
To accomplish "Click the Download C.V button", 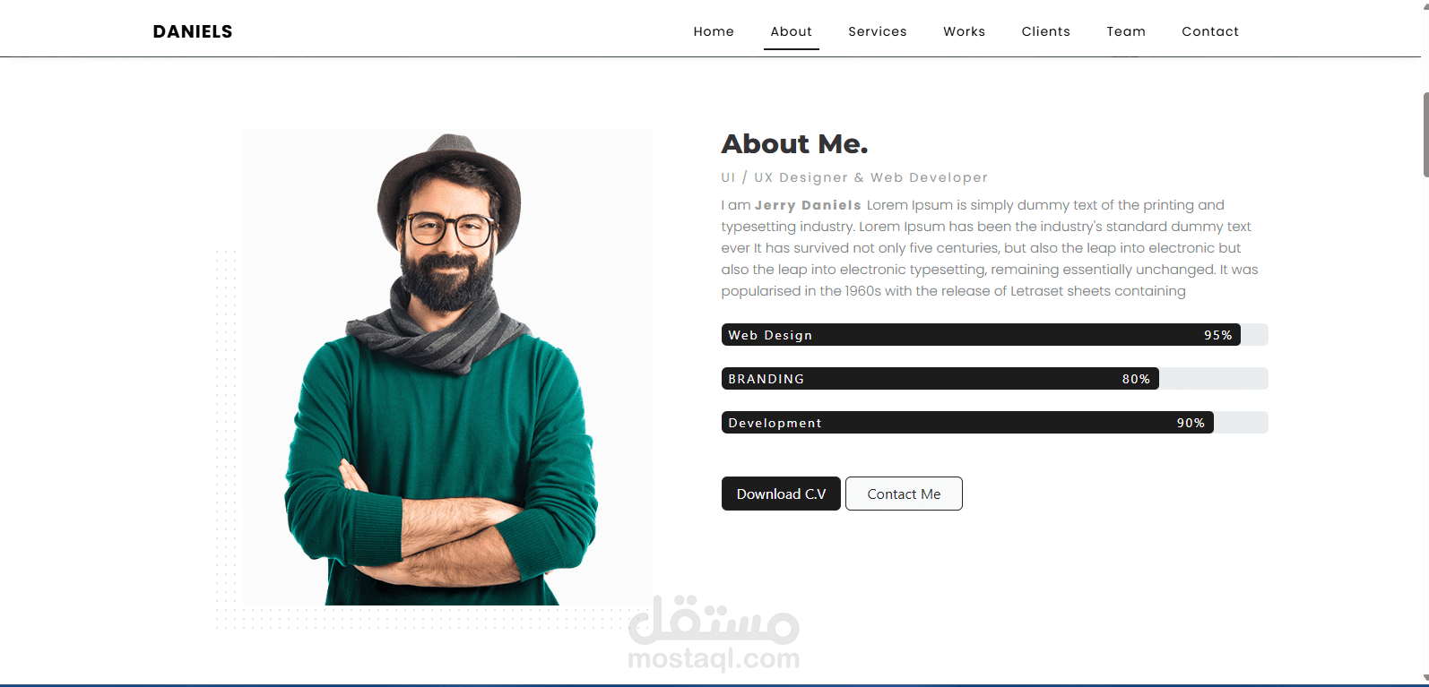I will tap(781, 494).
